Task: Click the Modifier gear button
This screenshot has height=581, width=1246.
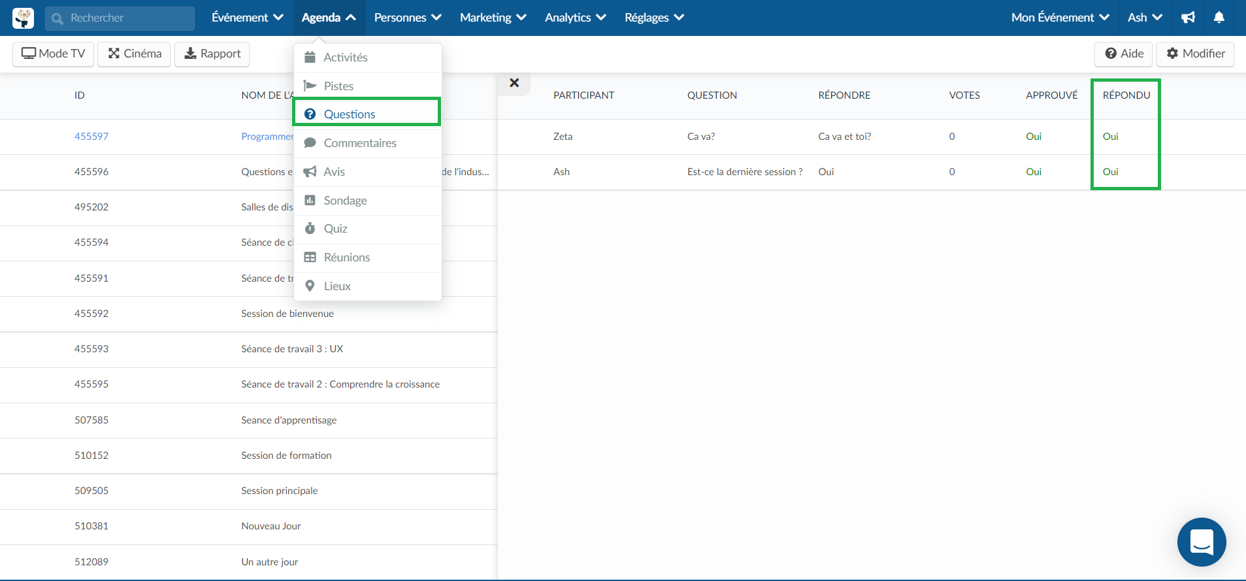Action: pyautogui.click(x=1196, y=54)
